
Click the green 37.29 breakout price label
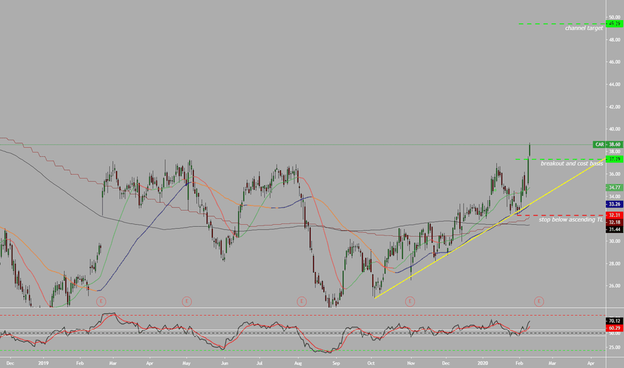pyautogui.click(x=615, y=159)
